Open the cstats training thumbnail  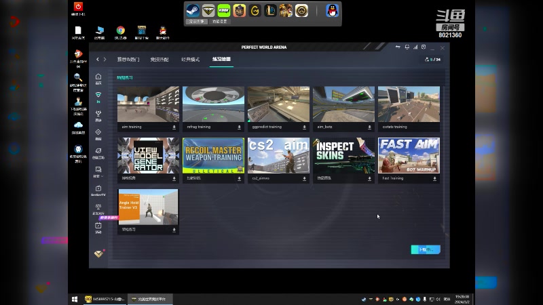[x=409, y=104]
